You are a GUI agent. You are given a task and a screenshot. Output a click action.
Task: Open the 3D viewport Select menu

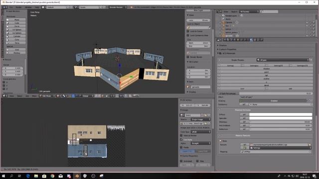pyautogui.click(x=19, y=96)
